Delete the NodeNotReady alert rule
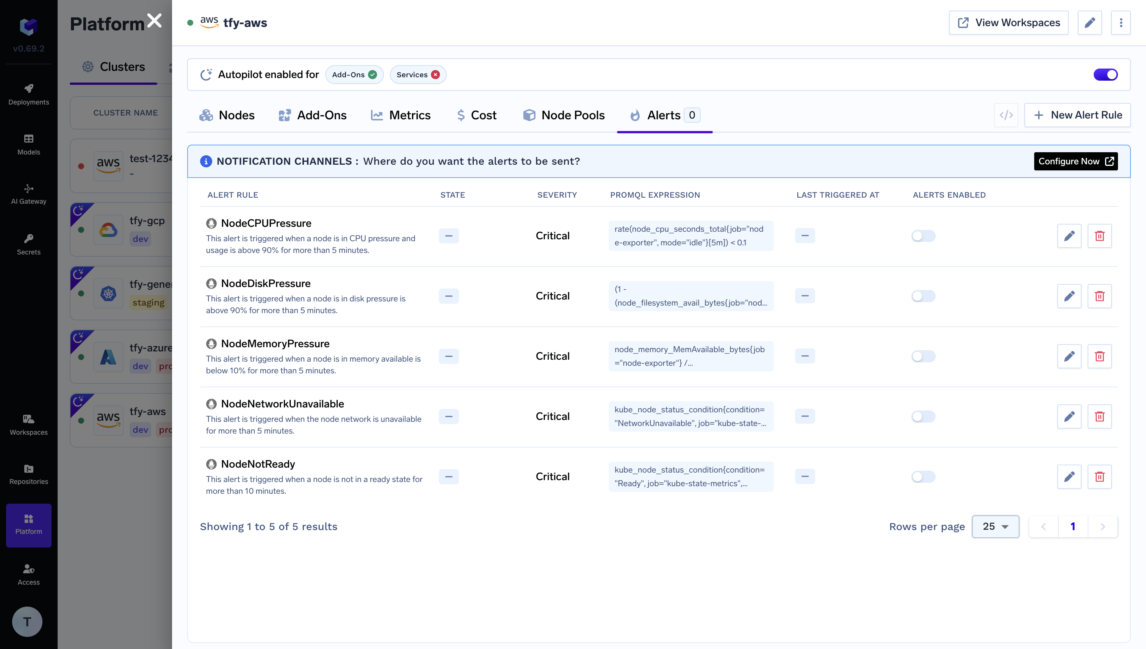Viewport: 1146px width, 649px height. click(x=1099, y=476)
